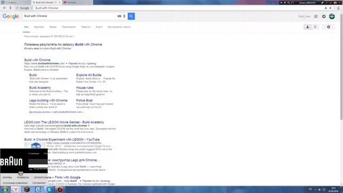Open the Explore All Builds sitelink
Viewport: 343px width, 193px height.
[89, 75]
